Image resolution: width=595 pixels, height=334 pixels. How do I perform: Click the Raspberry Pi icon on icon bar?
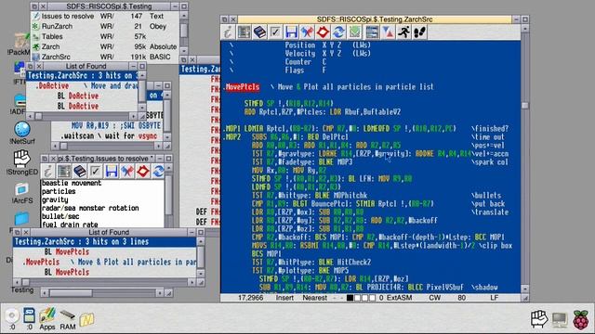pyautogui.click(x=580, y=319)
